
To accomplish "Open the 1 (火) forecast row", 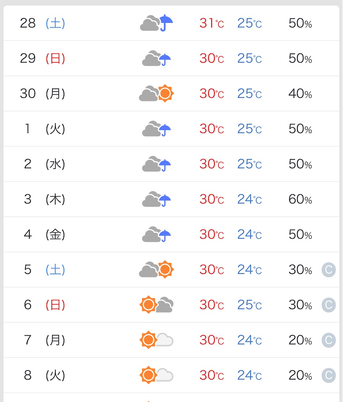I will 171,129.
